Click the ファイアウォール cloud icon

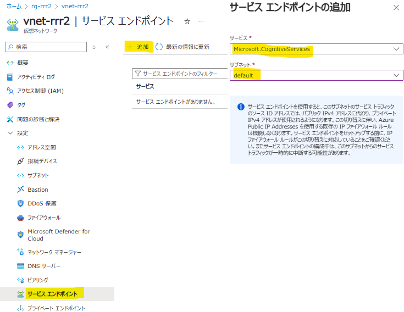tap(20, 218)
